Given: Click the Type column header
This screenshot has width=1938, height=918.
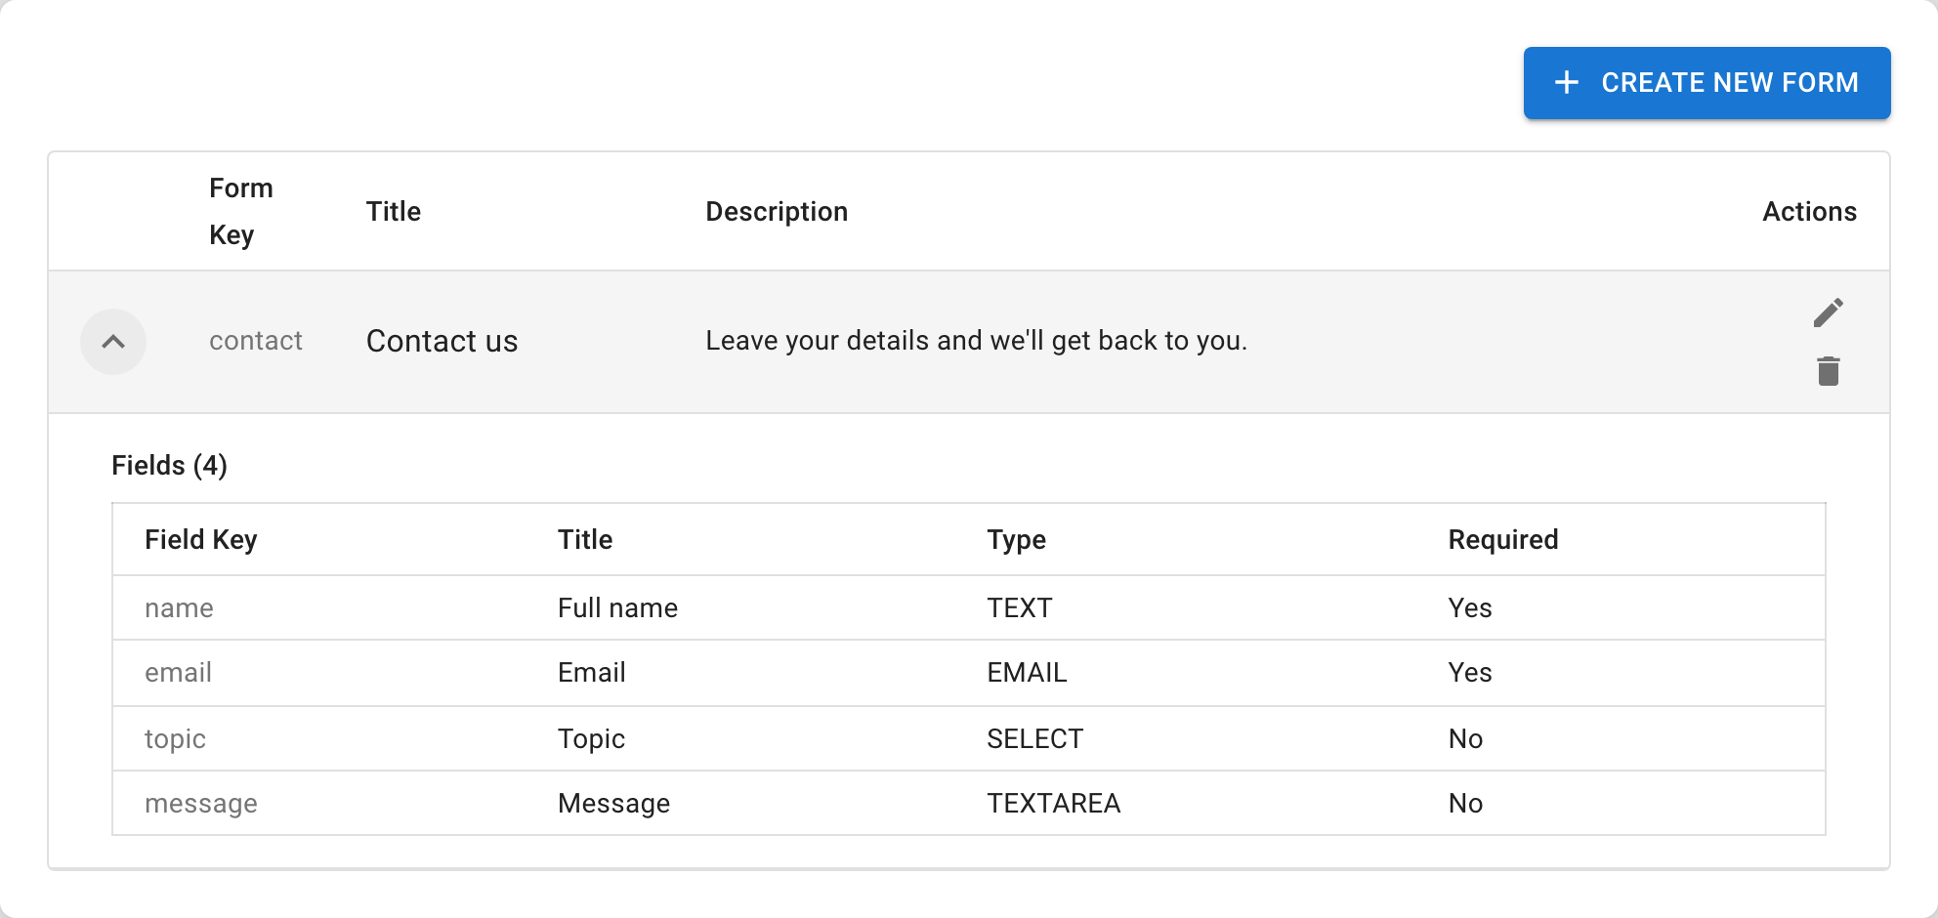Looking at the screenshot, I should click(1016, 539).
